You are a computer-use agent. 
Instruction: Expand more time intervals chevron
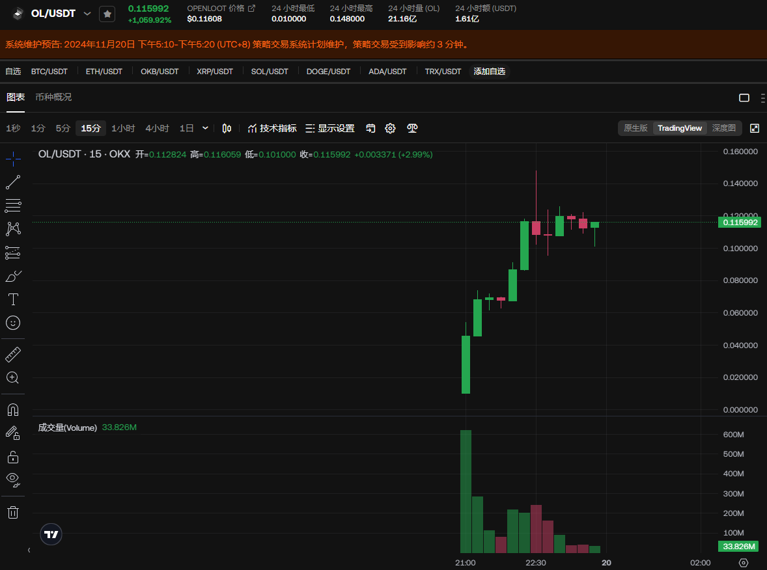click(206, 128)
